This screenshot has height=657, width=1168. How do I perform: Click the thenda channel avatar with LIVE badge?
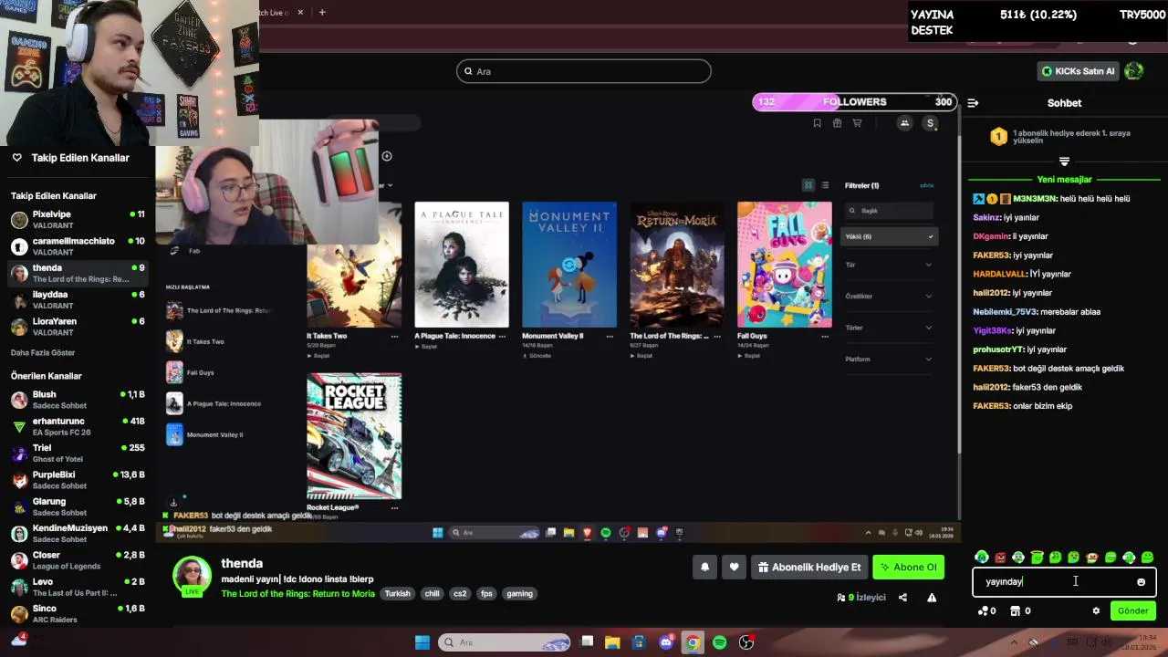click(192, 576)
